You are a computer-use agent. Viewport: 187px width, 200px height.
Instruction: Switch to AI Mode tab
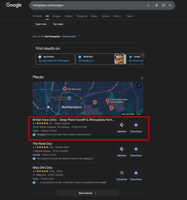click(x=37, y=16)
